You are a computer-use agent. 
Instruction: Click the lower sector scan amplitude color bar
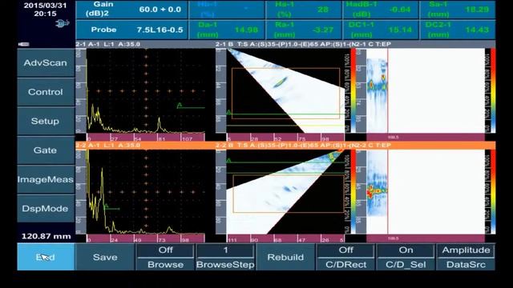pyautogui.click(x=353, y=191)
